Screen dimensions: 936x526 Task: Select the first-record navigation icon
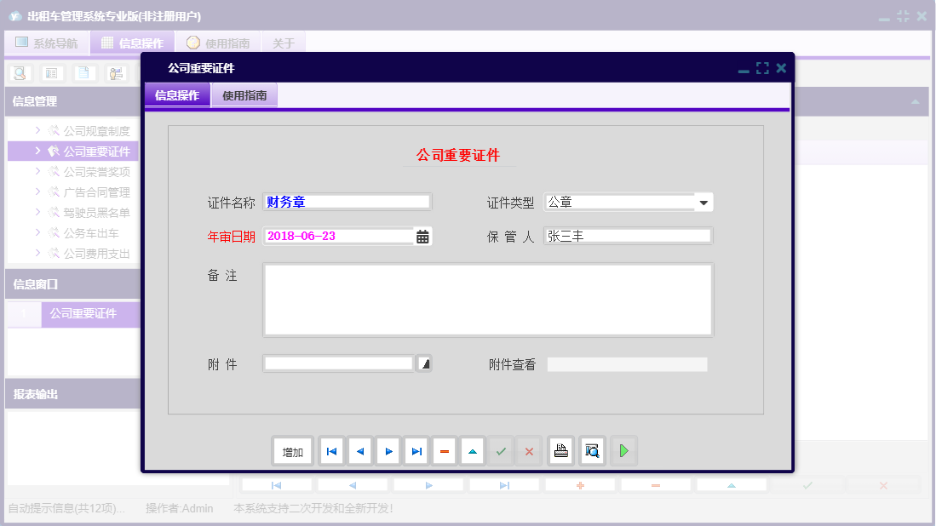pyautogui.click(x=330, y=450)
